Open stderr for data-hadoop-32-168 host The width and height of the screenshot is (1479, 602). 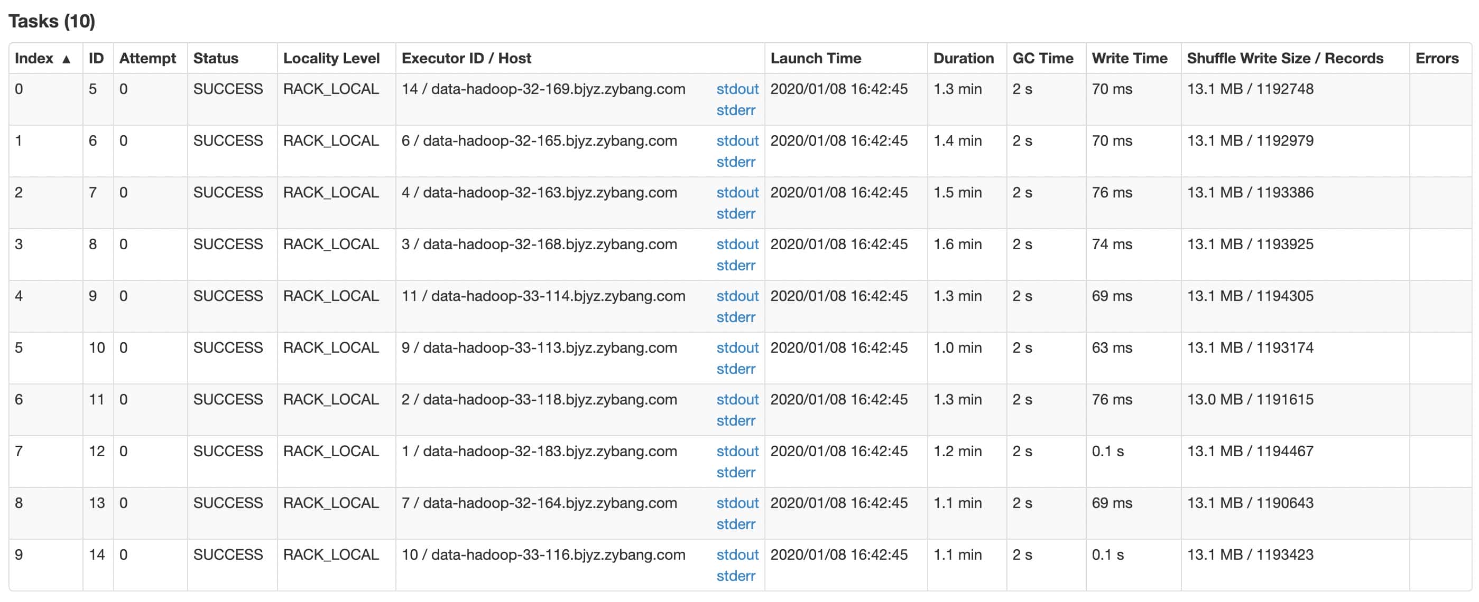pyautogui.click(x=735, y=266)
